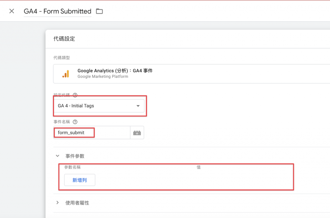The height and width of the screenshot is (218, 330).
Task: Click the help icon beside 設定代碼
Action: click(75, 95)
